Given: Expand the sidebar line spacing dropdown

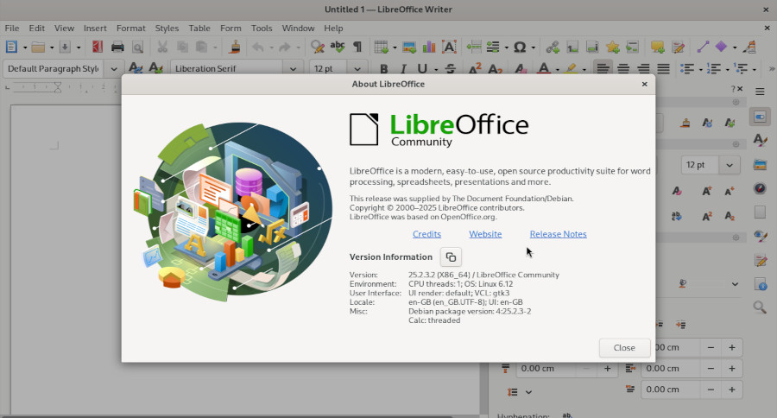Looking at the screenshot, I should [528, 392].
